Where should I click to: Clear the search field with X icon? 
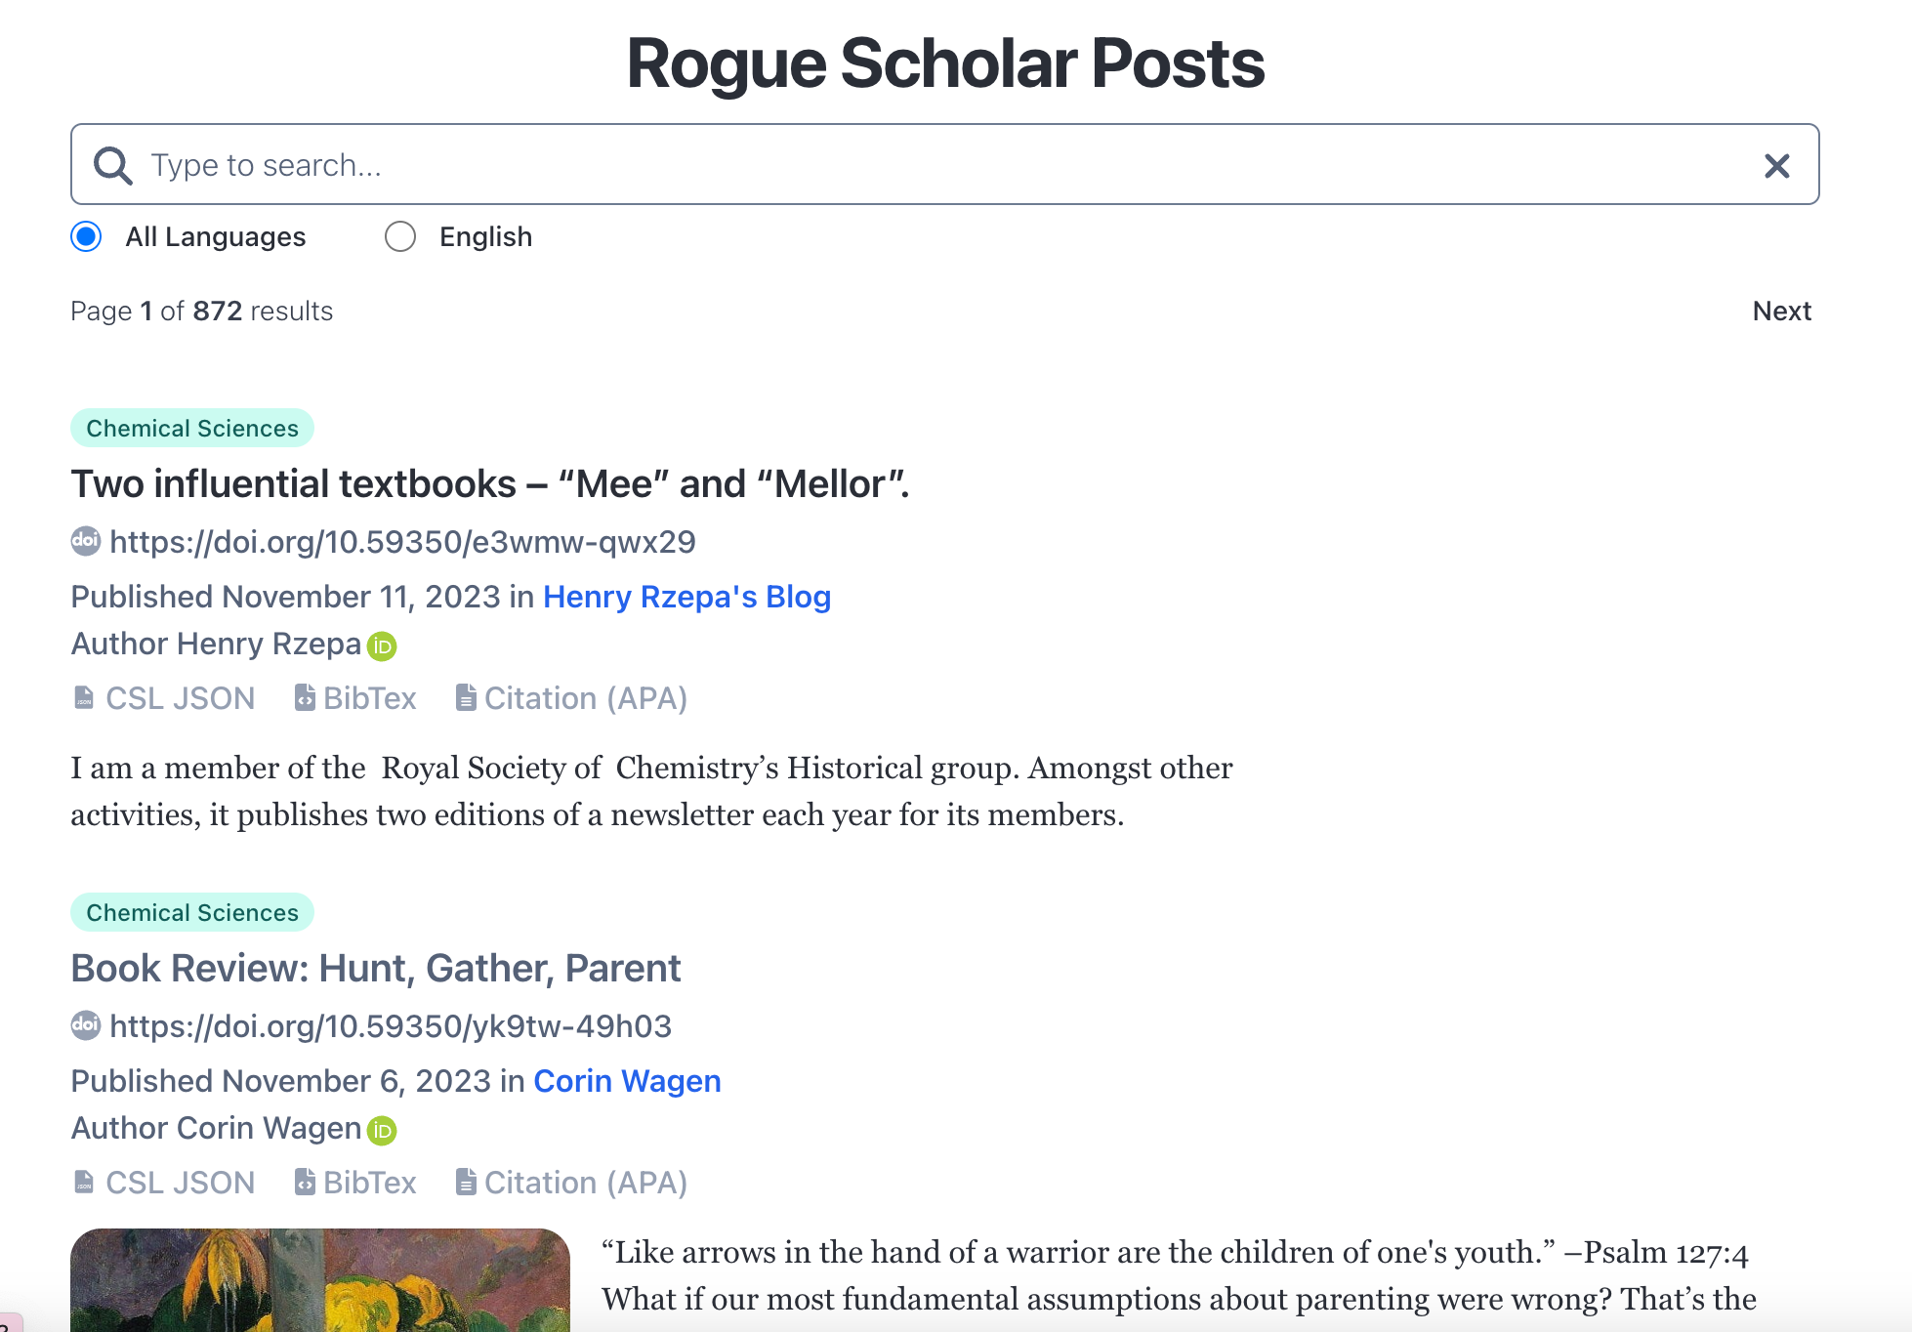1776,165
